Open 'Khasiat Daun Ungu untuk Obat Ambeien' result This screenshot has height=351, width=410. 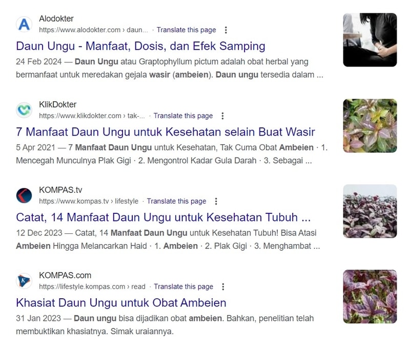121,303
